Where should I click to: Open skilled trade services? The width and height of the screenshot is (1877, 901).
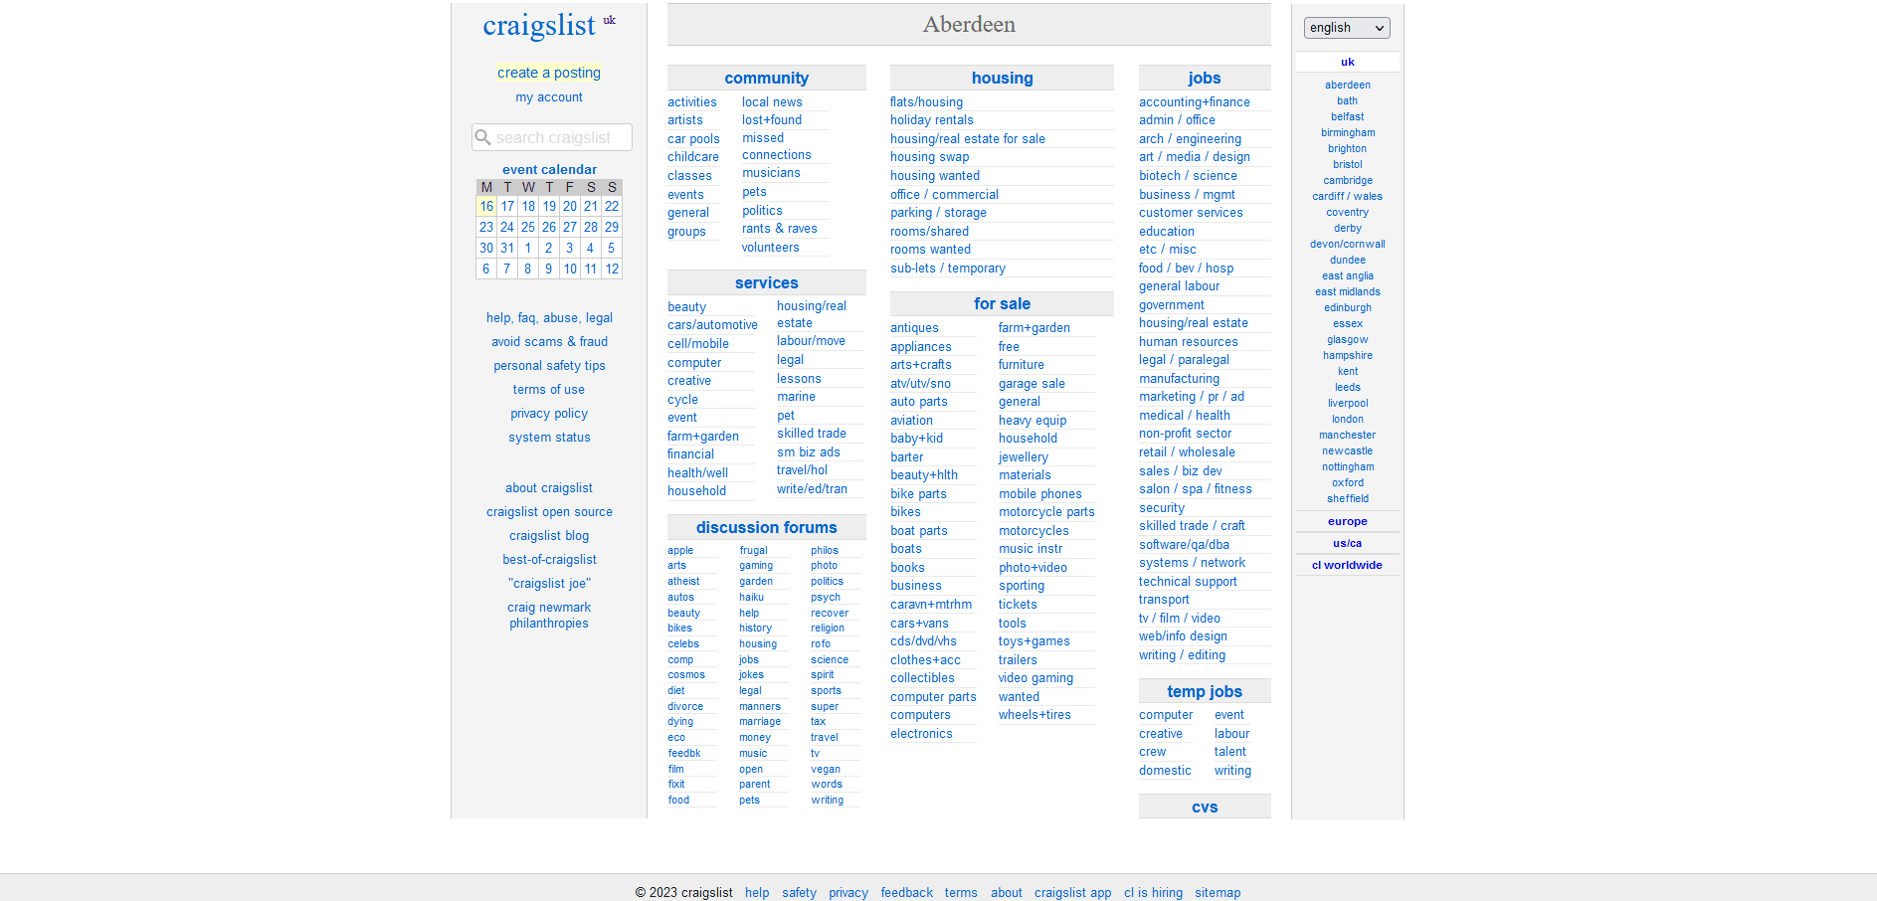[x=812, y=434]
